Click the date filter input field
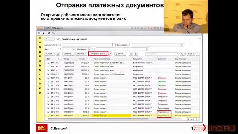Screen dimensions: 238x134 click(x=67, y=49)
